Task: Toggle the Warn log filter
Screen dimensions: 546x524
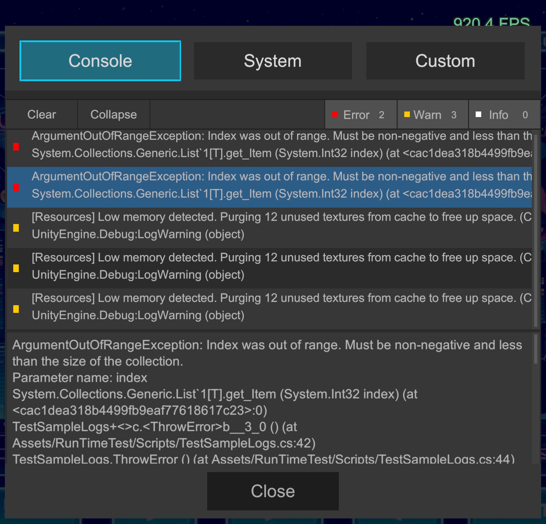Action: coord(432,115)
